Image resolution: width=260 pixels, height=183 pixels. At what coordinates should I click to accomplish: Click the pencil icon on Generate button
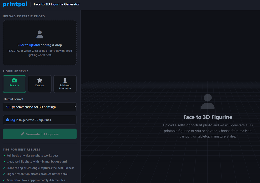(23, 134)
